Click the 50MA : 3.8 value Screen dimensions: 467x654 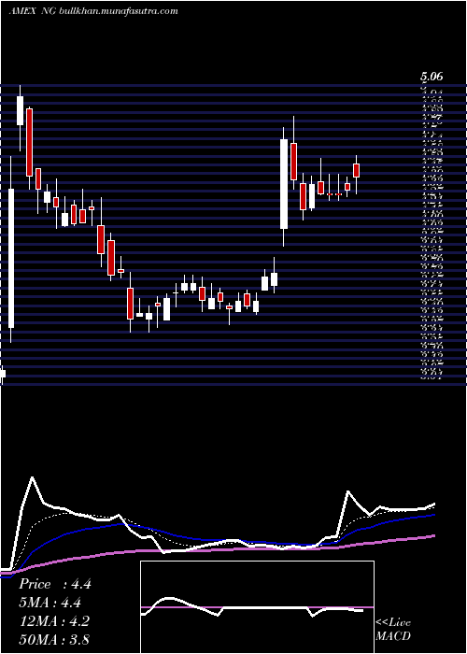[x=54, y=639]
